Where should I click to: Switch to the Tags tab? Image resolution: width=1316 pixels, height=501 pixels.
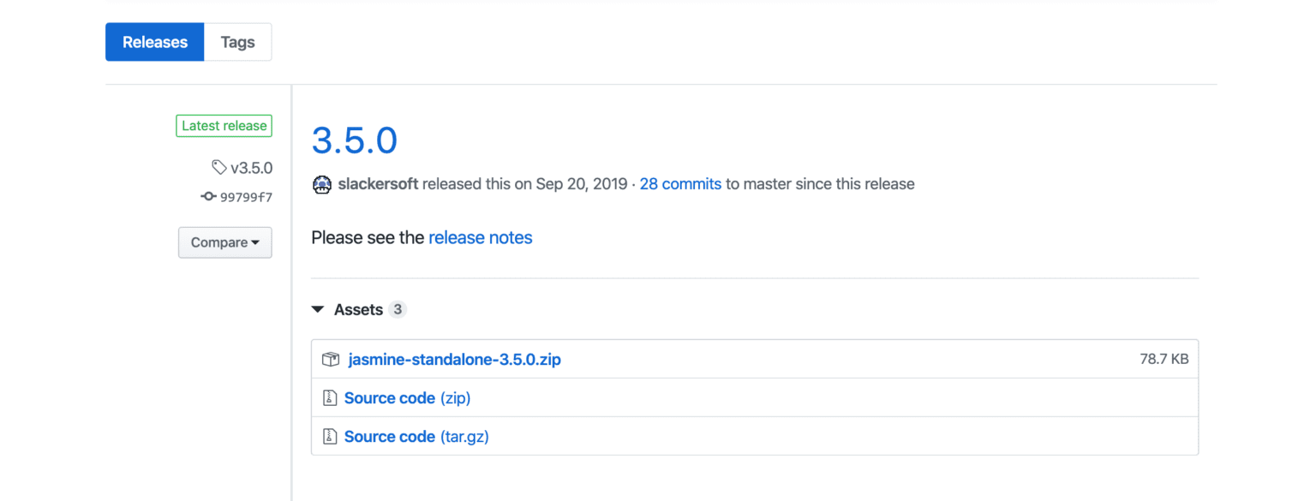[237, 41]
